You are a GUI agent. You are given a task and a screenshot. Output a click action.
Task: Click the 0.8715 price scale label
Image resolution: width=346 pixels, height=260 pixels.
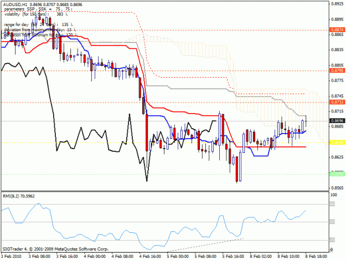337,111
